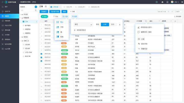Image resolution: width=184 pixels, height=103 pixels.
Task: Select 正序 ascending sort order
Action: (105, 24)
